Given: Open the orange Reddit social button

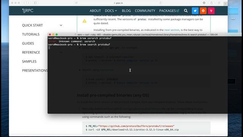Looking at the screenshot, I should pyautogui.click(x=203, y=11).
